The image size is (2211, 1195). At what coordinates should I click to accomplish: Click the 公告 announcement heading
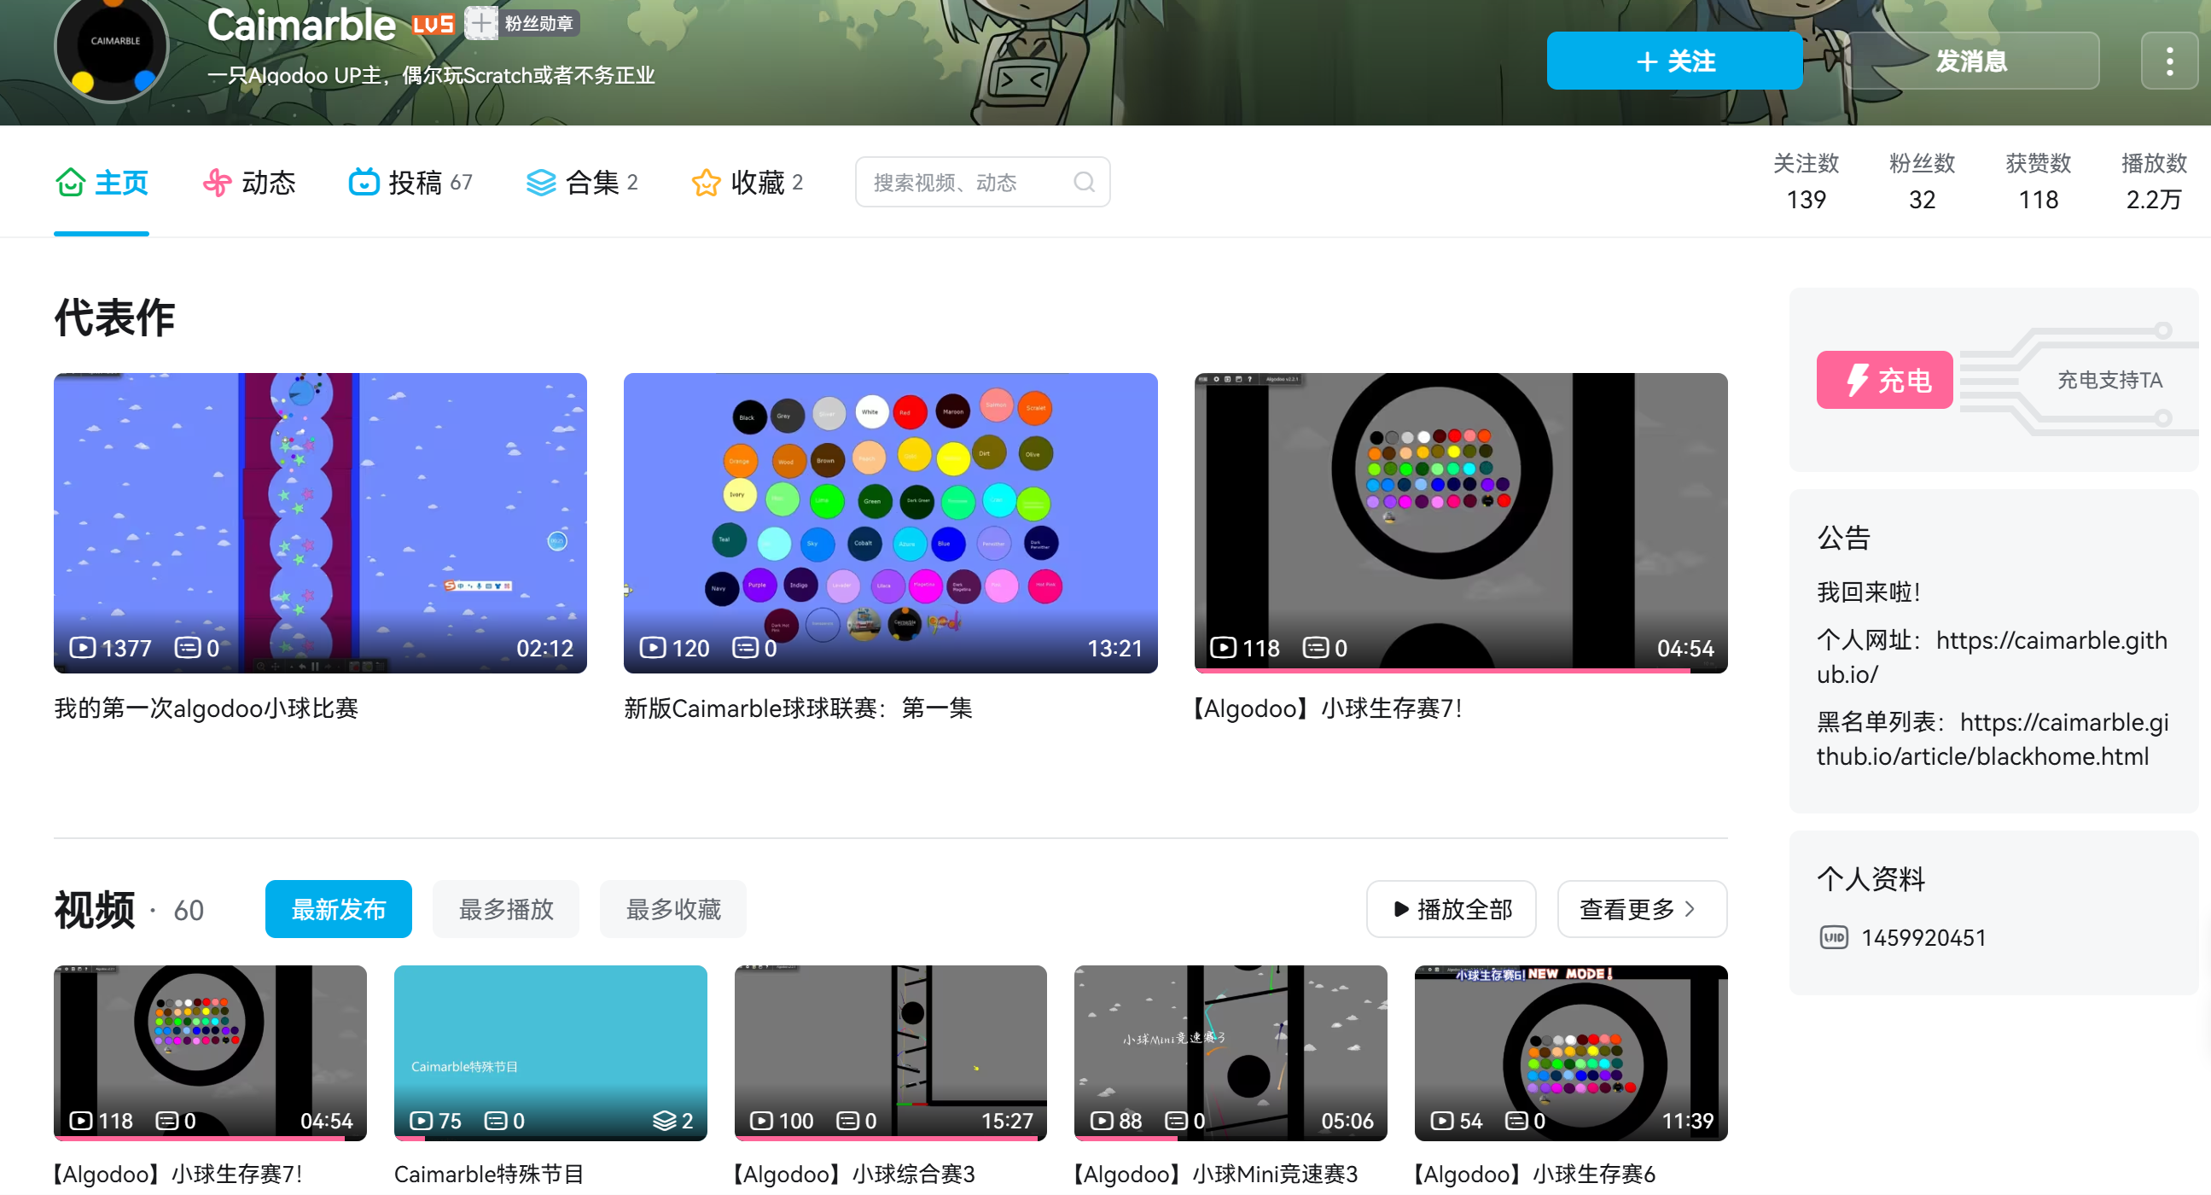1843,538
